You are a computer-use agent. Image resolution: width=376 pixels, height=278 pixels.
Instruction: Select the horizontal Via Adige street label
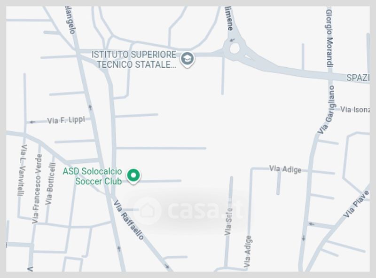[x=285, y=169]
